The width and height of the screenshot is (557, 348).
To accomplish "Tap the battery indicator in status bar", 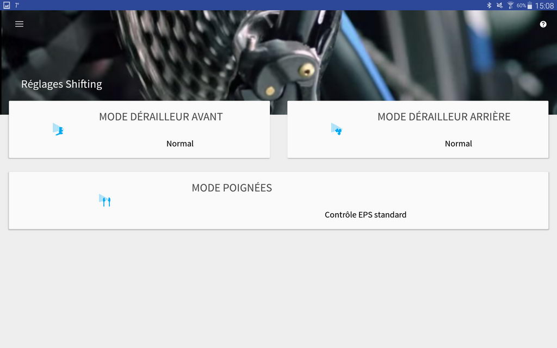I will tap(530, 5).
